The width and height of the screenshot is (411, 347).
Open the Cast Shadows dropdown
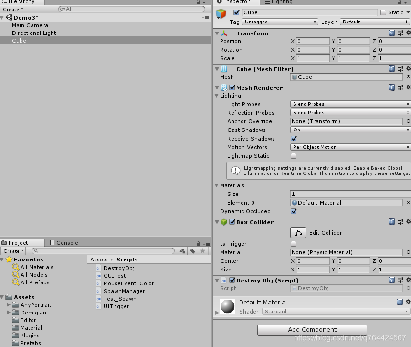(x=350, y=130)
